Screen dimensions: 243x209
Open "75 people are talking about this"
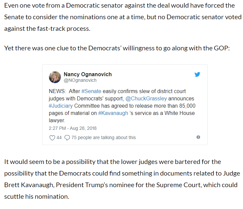point(104,137)
